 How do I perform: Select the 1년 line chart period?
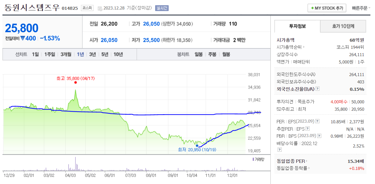click(80, 54)
